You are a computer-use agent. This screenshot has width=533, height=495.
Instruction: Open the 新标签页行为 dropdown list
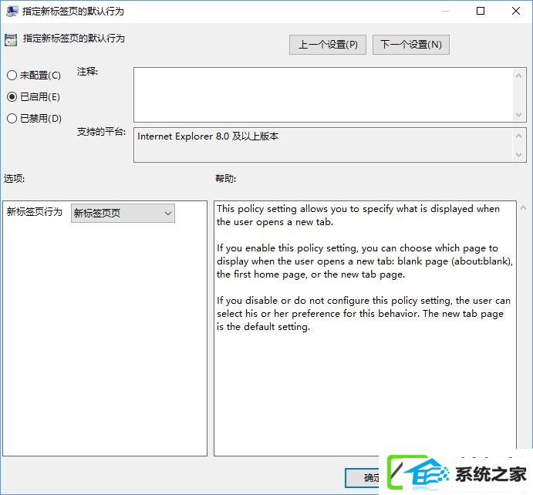coord(123,213)
